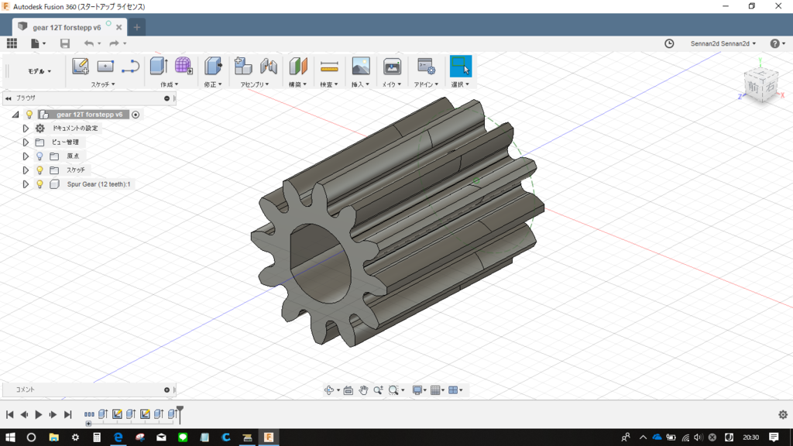The width and height of the screenshot is (793, 446).
Task: Select the Press Pull modify icon
Action: [x=213, y=67]
